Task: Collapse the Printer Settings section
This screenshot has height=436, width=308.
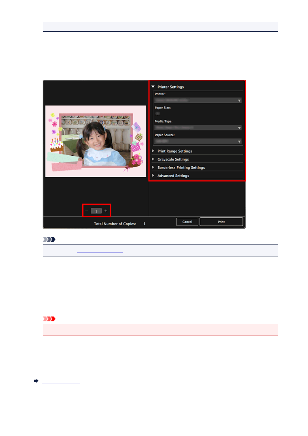Action: [153, 87]
